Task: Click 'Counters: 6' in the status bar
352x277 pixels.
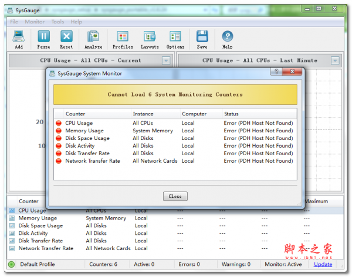Action: point(103,265)
